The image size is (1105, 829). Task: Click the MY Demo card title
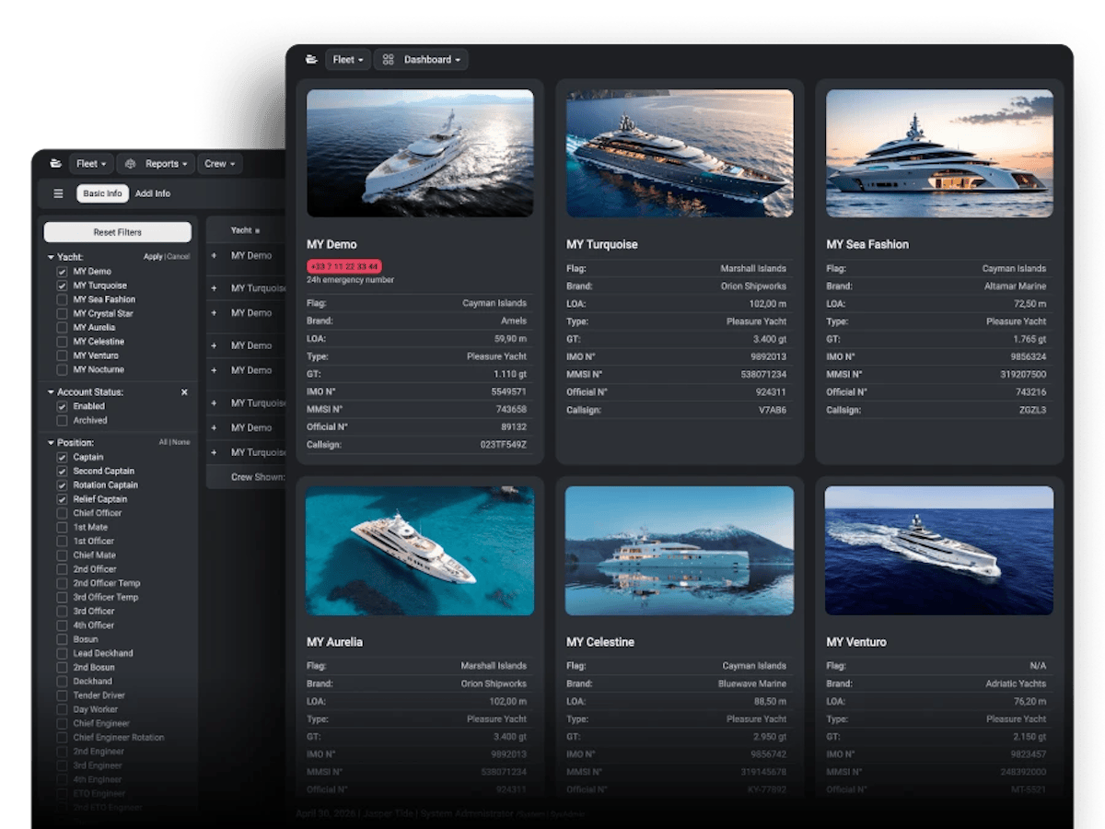331,244
